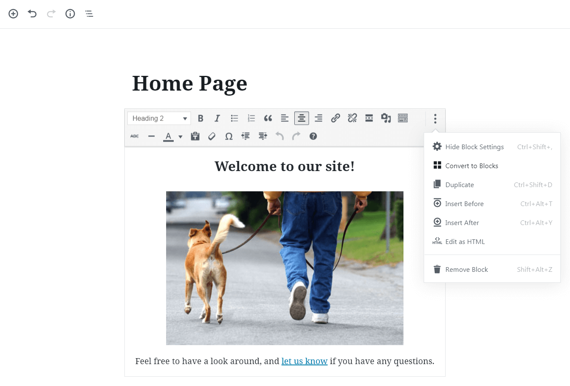The width and height of the screenshot is (570, 386).
Task: Select Insert After
Action: [492, 222]
